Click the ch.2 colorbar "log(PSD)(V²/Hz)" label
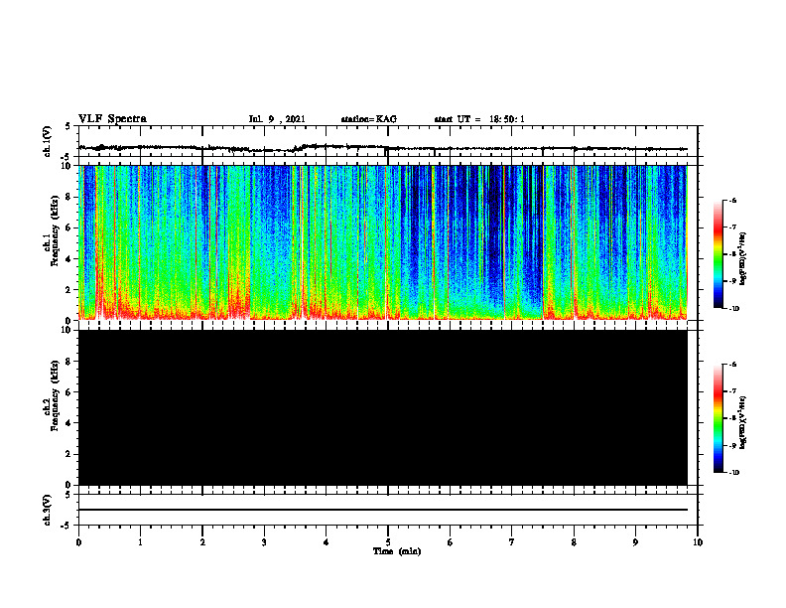Screen dimensions: 786x608 click(x=743, y=423)
